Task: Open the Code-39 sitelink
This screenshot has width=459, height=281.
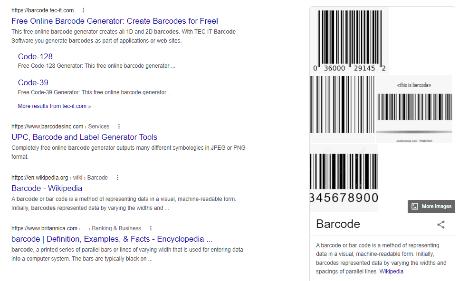Action: tap(33, 82)
